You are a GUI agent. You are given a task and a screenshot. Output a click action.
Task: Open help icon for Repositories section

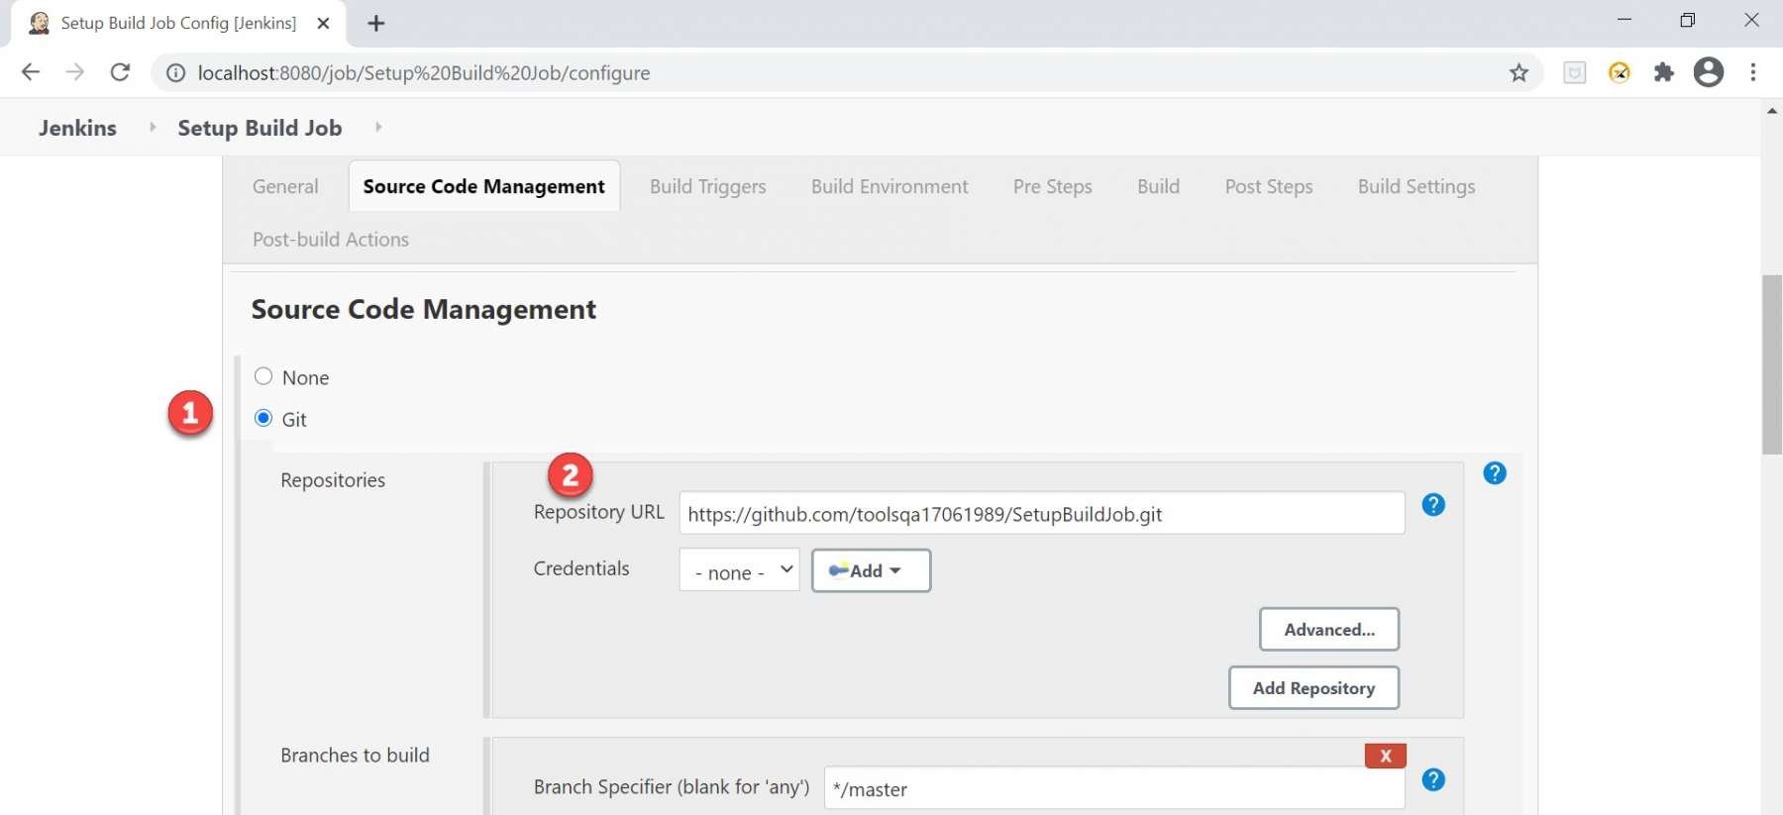pos(1495,473)
